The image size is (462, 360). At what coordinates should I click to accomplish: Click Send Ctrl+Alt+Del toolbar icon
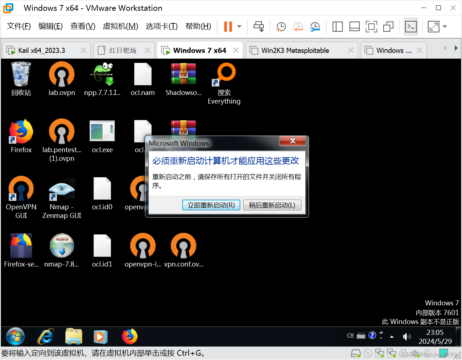259,26
